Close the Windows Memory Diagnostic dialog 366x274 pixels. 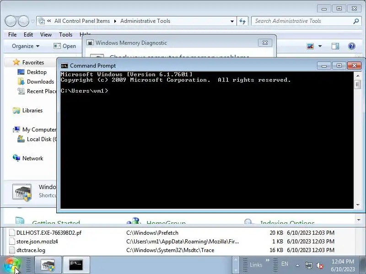click(265, 42)
